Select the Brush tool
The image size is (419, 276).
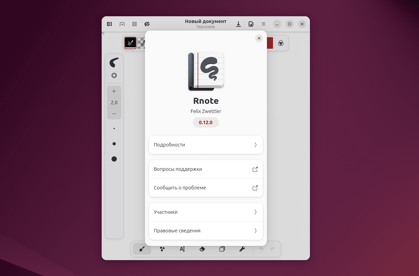[142, 249]
